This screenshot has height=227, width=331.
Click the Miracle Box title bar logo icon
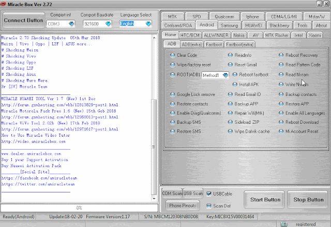pos(3,4)
